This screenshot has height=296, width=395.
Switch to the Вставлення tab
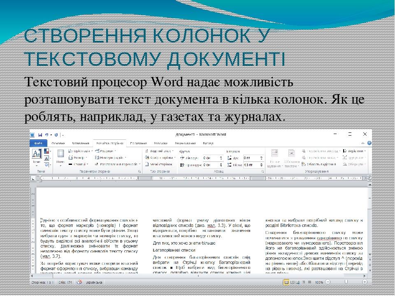[81, 143]
